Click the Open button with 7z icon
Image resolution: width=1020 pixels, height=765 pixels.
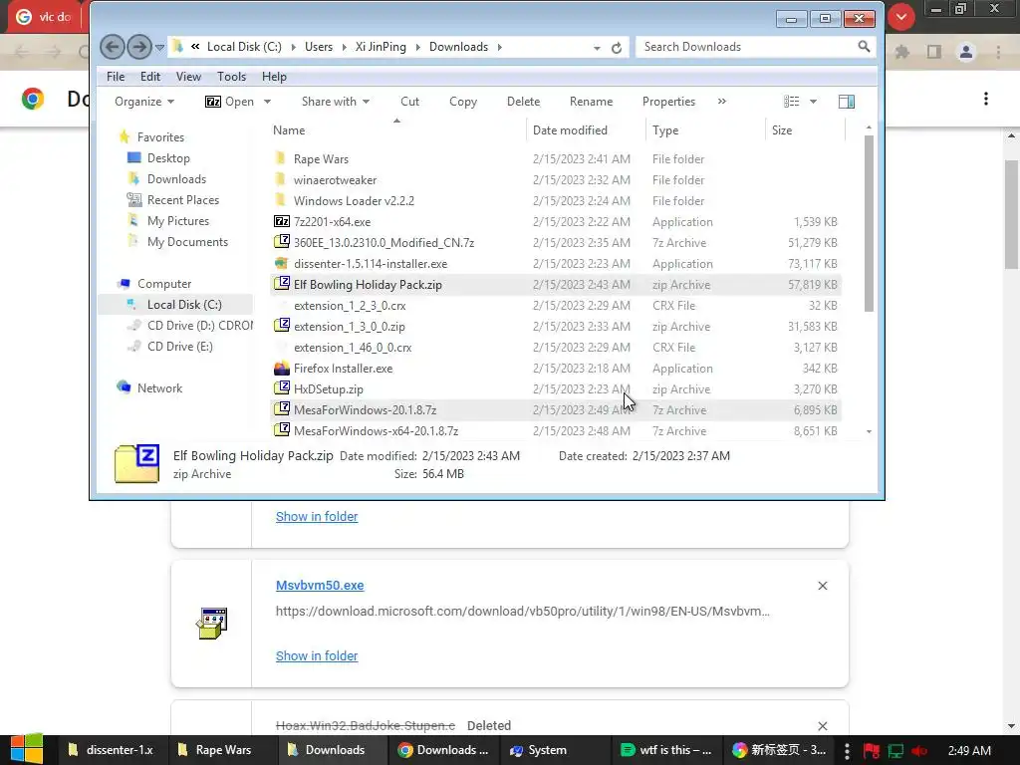(x=229, y=102)
